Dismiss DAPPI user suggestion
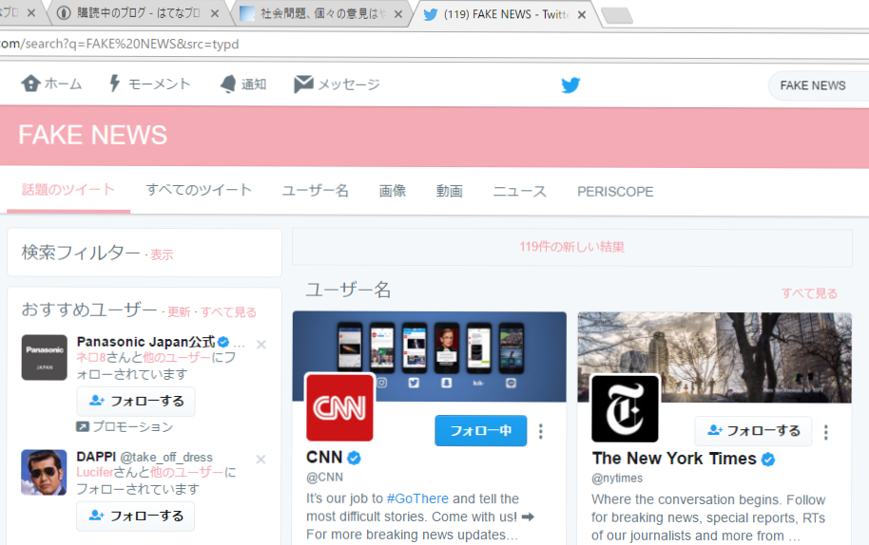869x545 pixels. (x=261, y=460)
